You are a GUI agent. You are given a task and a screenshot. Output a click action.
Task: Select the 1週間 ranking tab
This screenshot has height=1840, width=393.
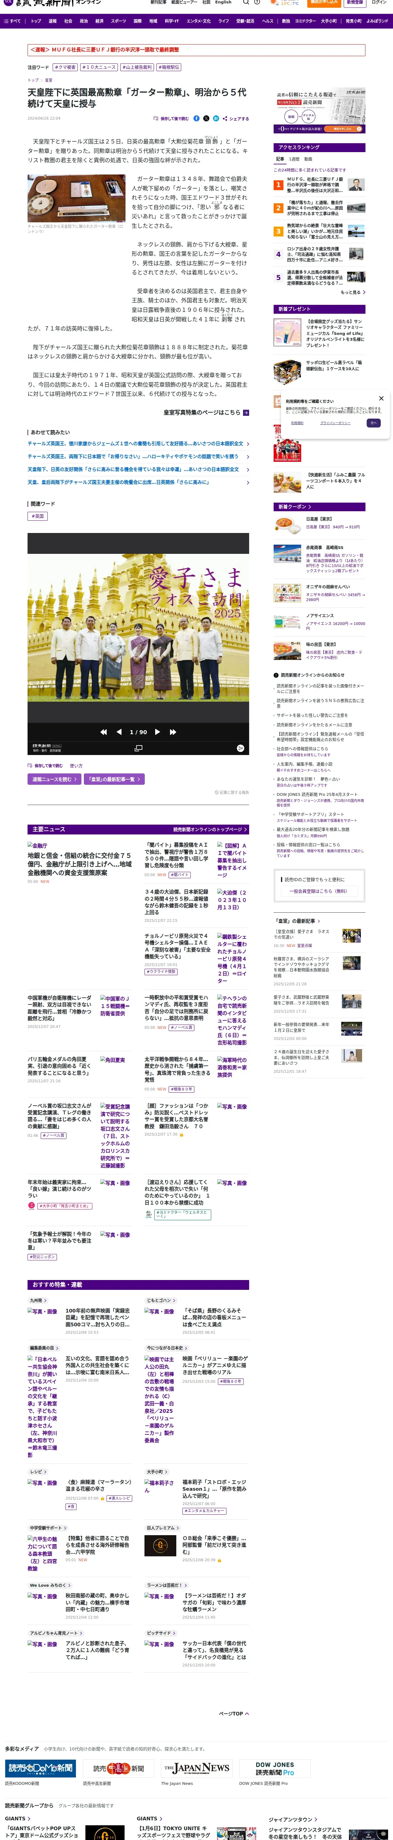(294, 159)
